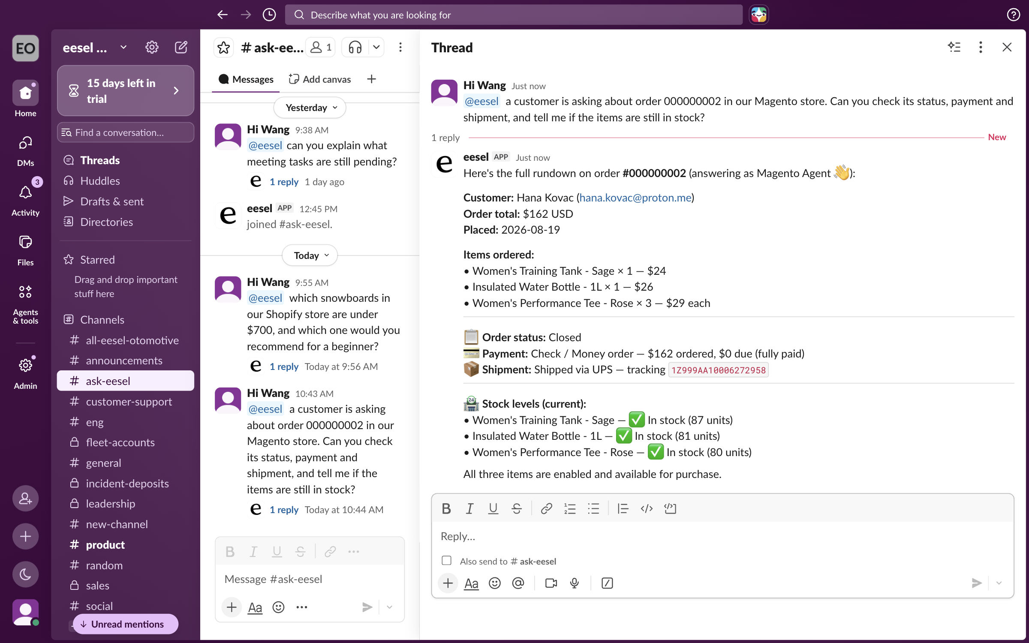Toggle formatting toolbar in thread reply
The image size is (1029, 643).
click(471, 583)
